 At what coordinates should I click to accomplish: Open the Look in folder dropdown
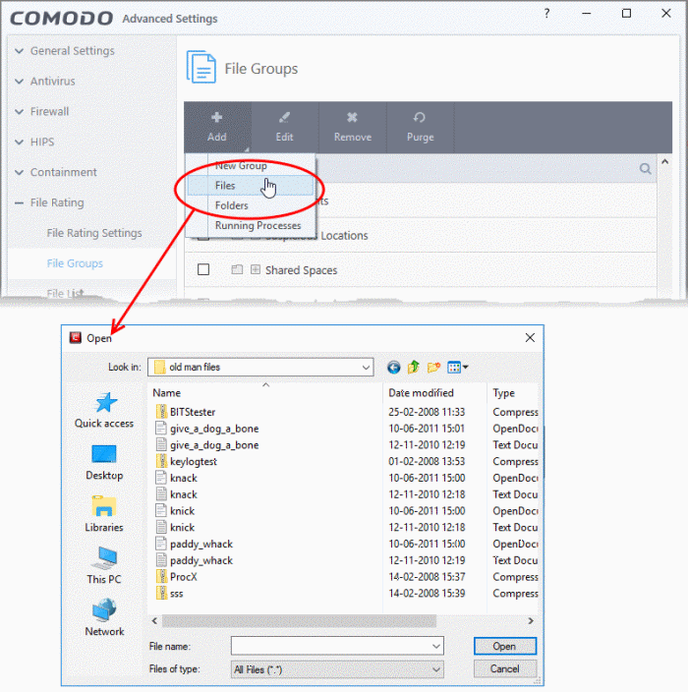[366, 368]
